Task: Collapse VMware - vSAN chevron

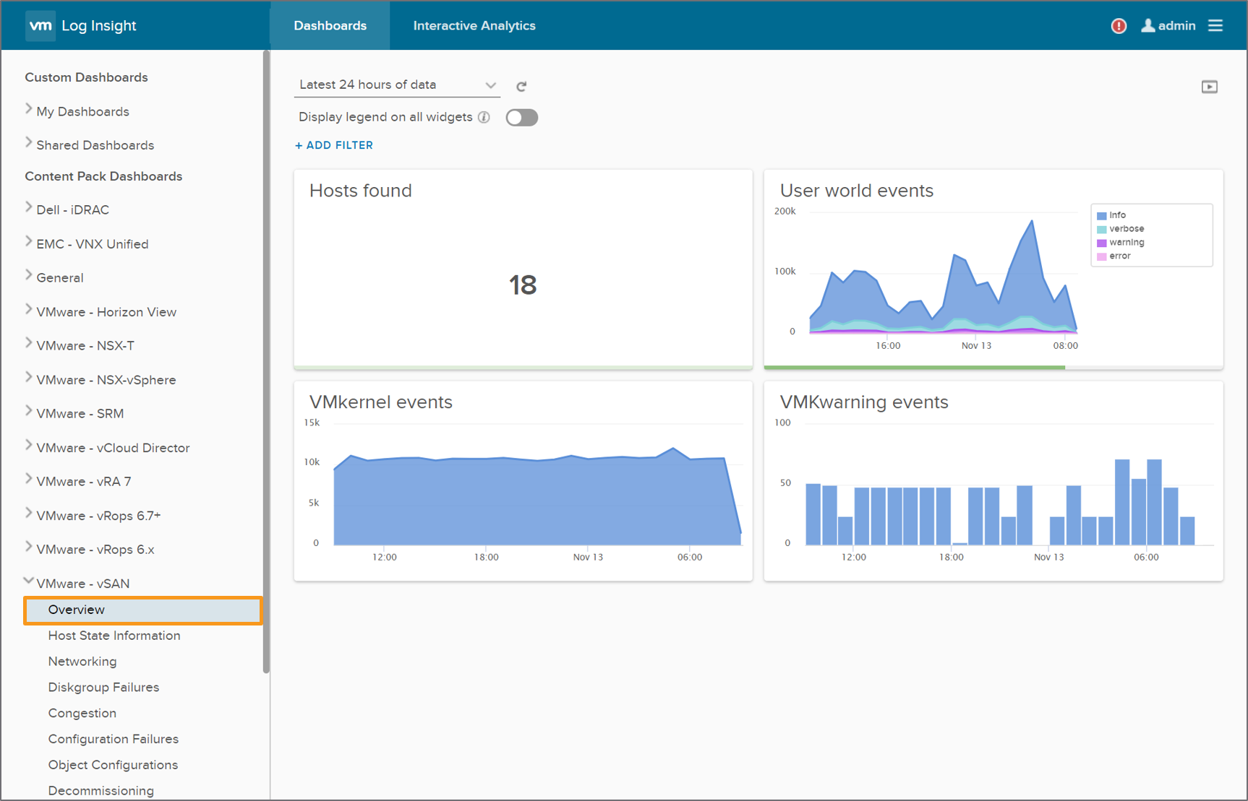Action: 29,581
